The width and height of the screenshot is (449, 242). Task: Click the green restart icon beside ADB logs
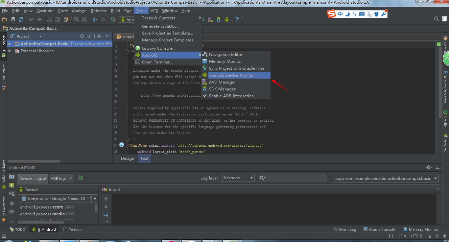[x=81, y=178]
